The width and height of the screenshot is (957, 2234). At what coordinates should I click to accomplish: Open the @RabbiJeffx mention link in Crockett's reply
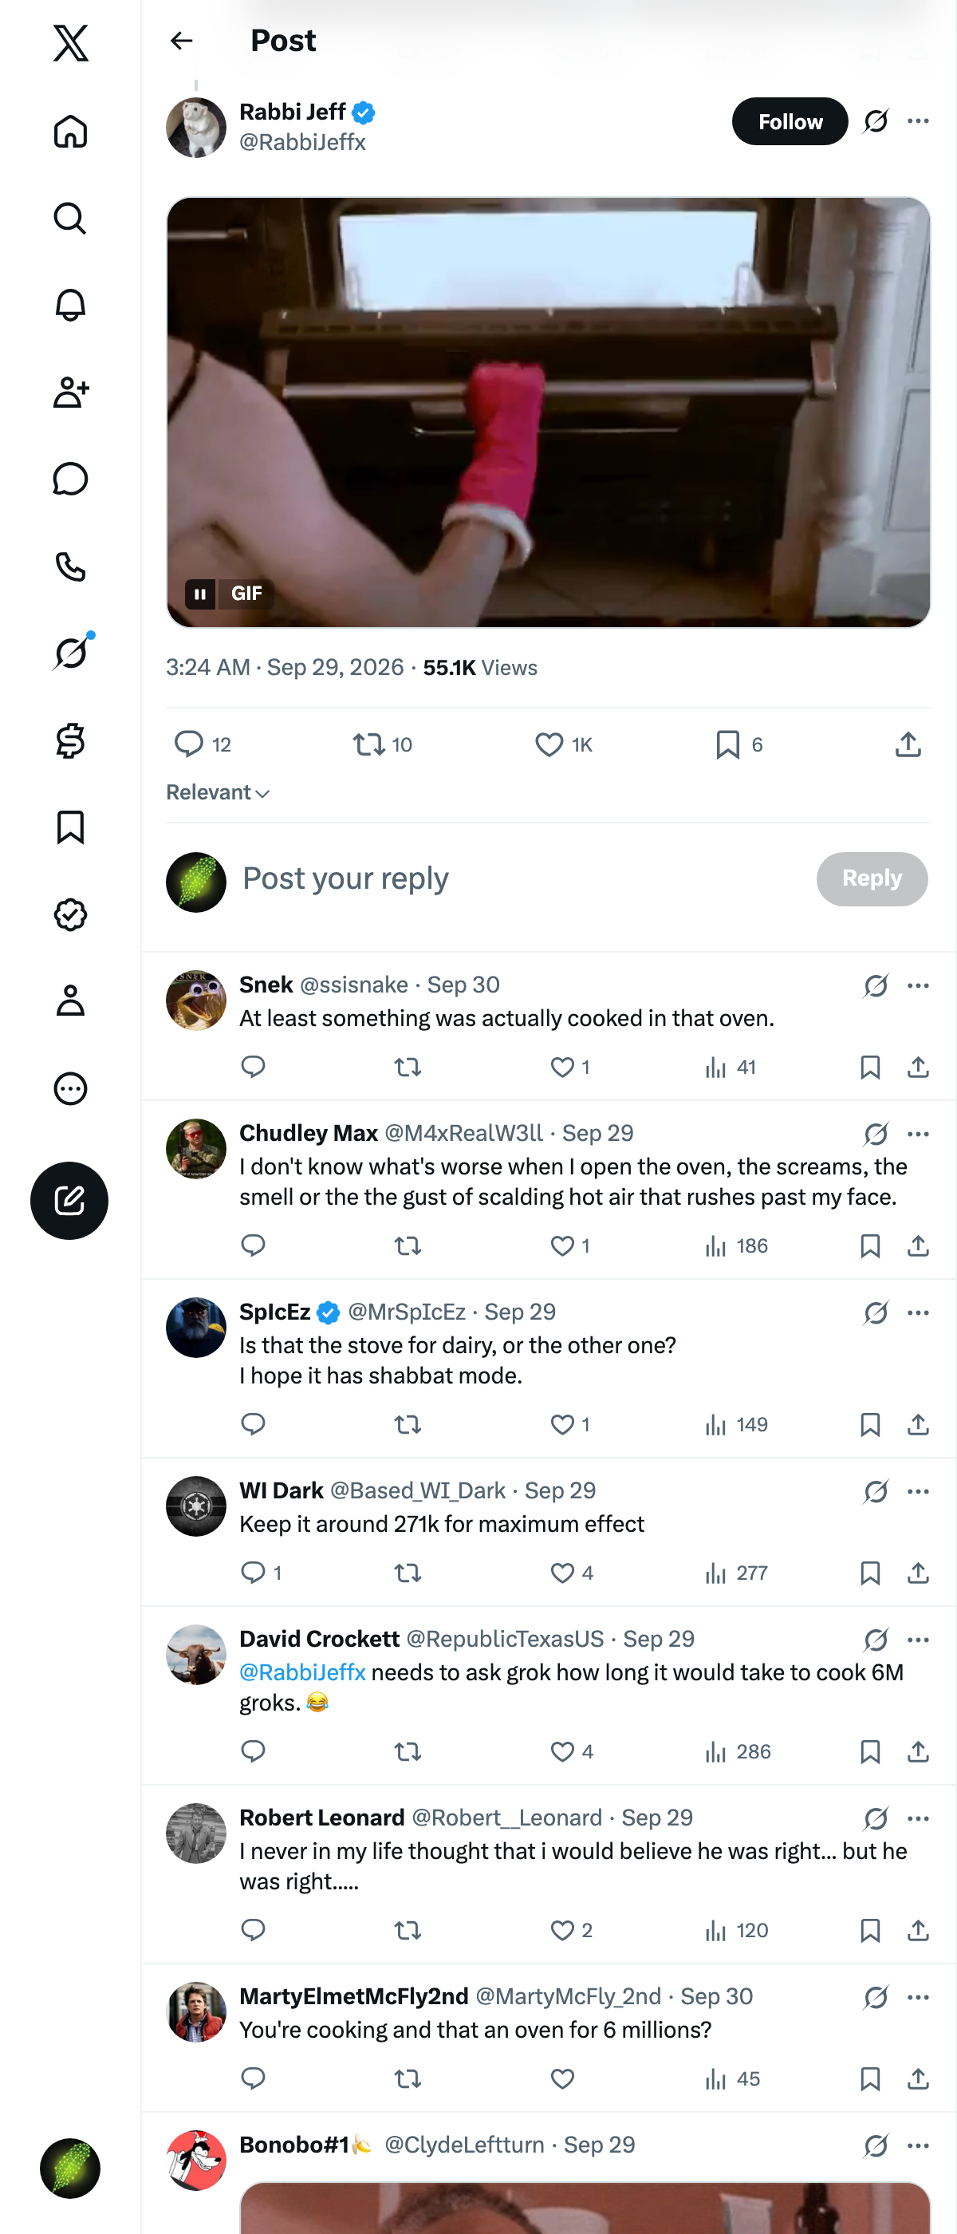coord(302,1672)
